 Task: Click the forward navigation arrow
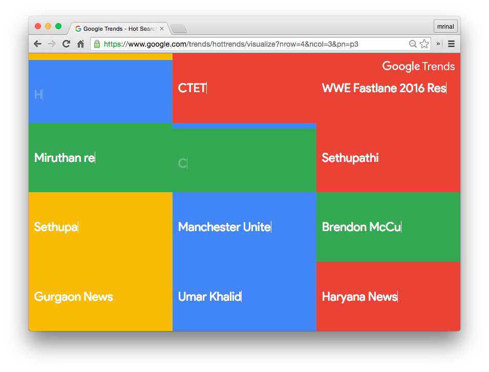pos(52,44)
